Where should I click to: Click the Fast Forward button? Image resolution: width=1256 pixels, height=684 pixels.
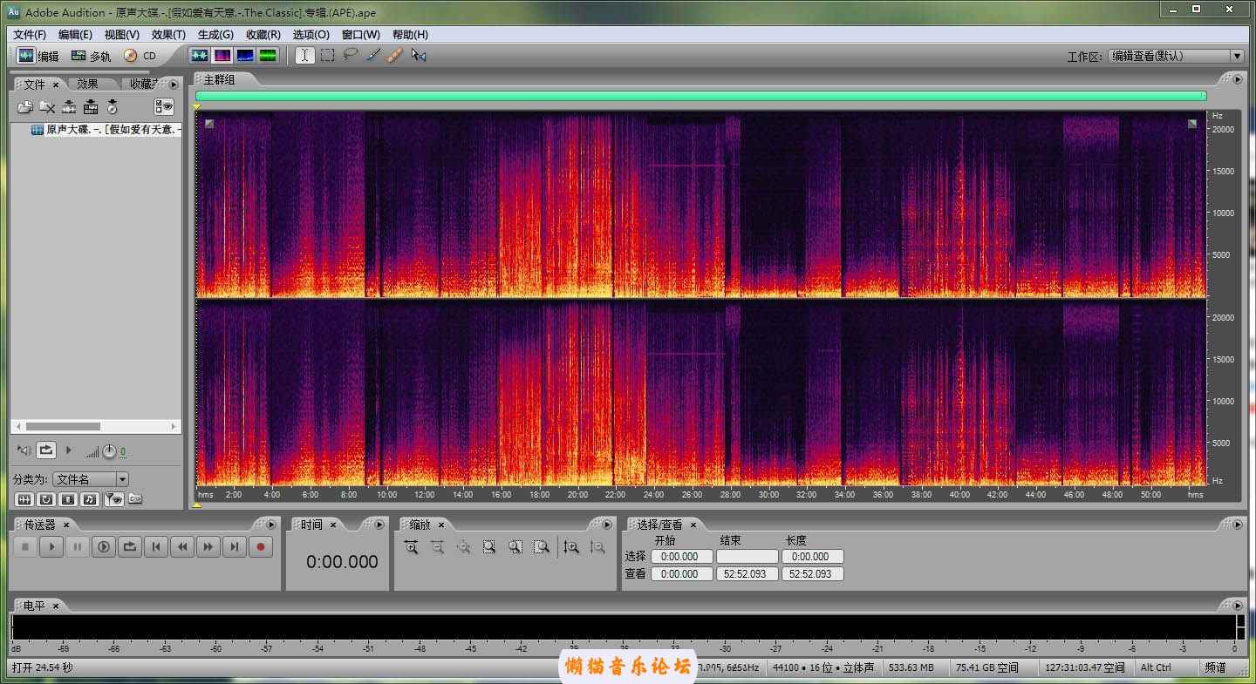pyautogui.click(x=208, y=547)
